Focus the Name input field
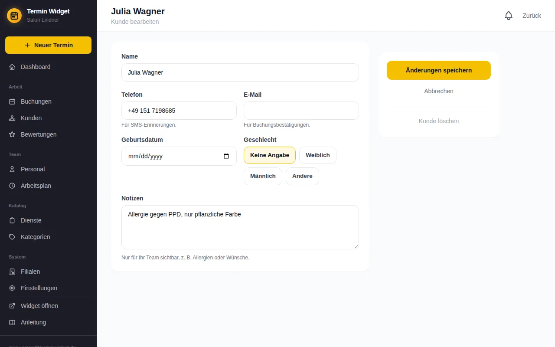Viewport: 555px width, 347px height. click(x=240, y=72)
